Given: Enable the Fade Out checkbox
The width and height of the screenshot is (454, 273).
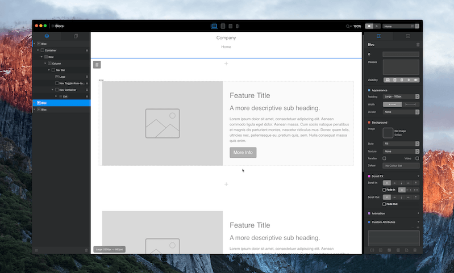Looking at the screenshot, I should 384,204.
